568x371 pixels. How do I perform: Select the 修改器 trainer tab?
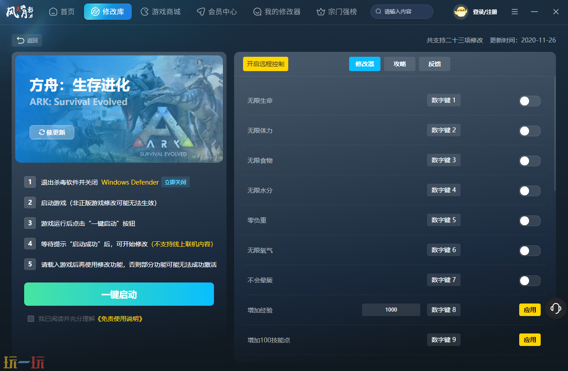point(365,64)
